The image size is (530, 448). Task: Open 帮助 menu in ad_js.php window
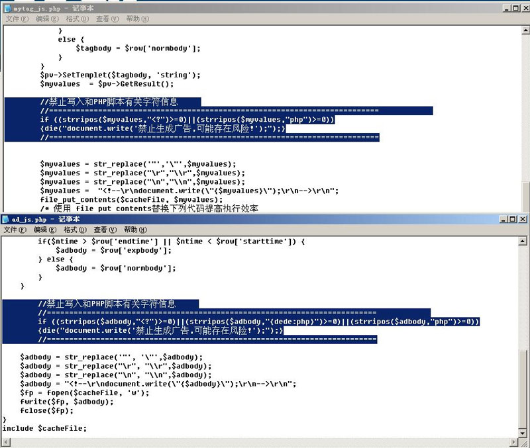pos(134,230)
